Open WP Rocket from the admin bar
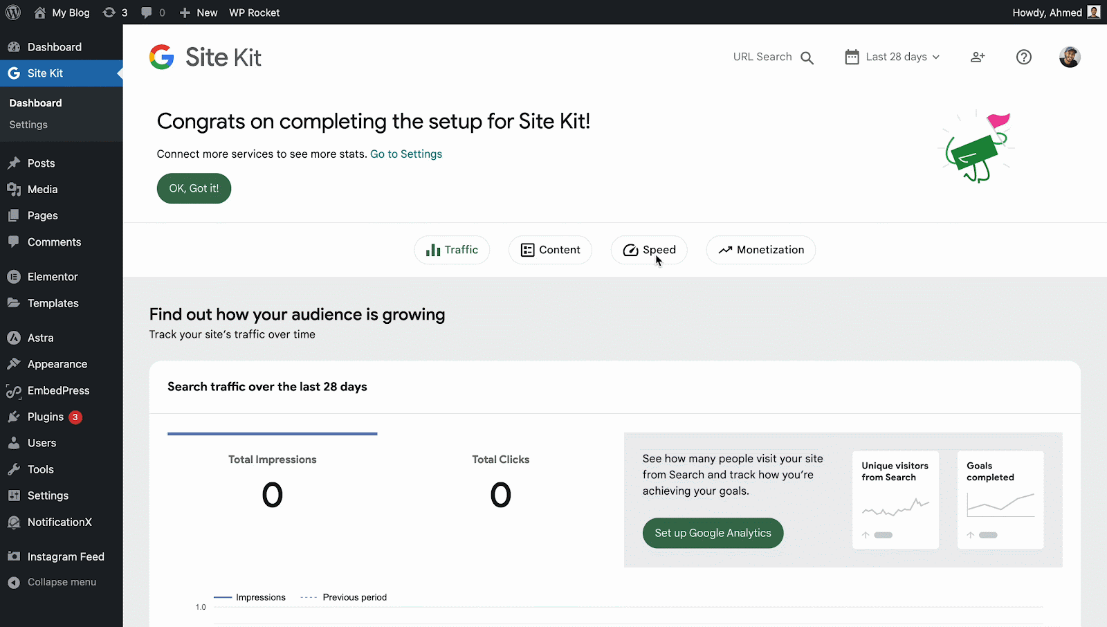 [x=254, y=12]
